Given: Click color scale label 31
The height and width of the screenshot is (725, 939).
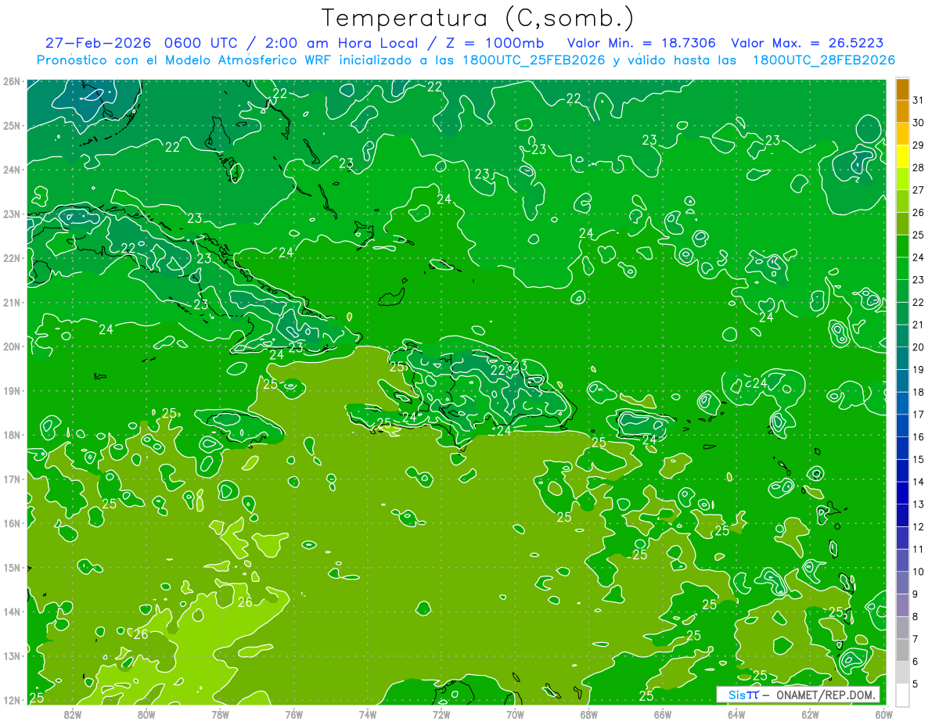Looking at the screenshot, I should coord(919,100).
